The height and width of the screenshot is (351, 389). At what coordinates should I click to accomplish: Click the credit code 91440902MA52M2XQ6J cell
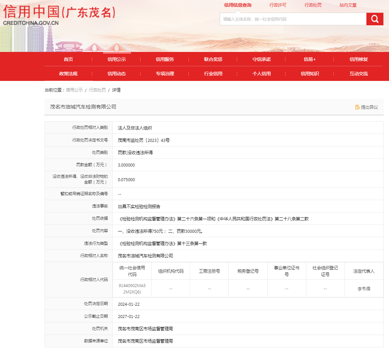[x=132, y=289]
